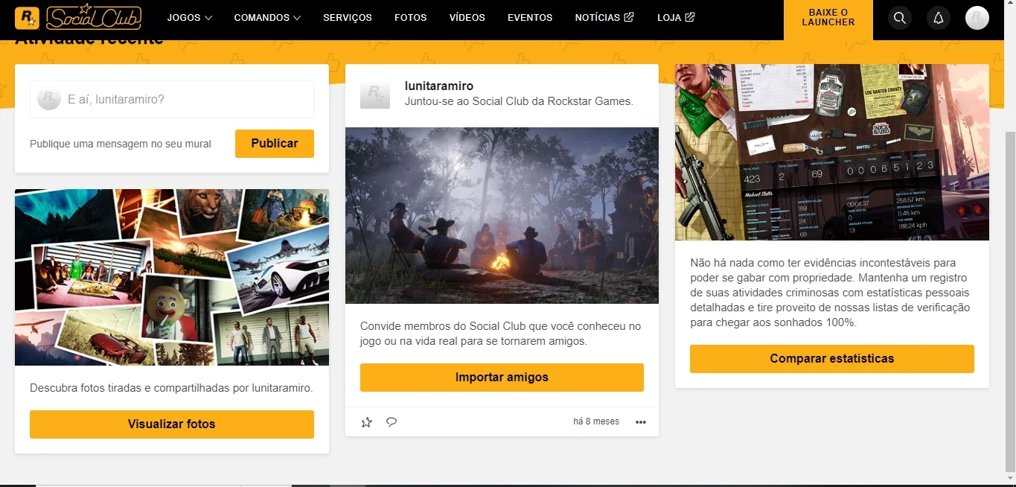Click lunitaramiro post avatar thumbnail
Image resolution: width=1016 pixels, height=487 pixels.
375,94
